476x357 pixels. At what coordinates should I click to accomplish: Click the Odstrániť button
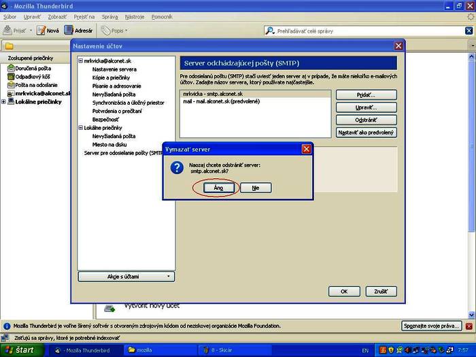(366, 120)
